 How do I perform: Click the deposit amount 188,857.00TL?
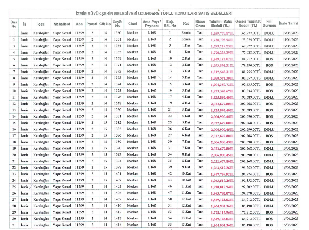(x=250, y=78)
